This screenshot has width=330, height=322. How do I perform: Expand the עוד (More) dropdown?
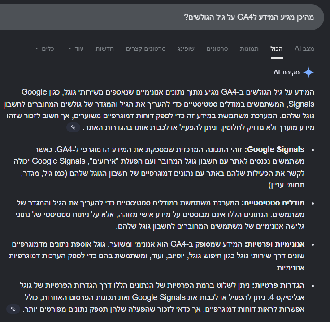click(75, 48)
